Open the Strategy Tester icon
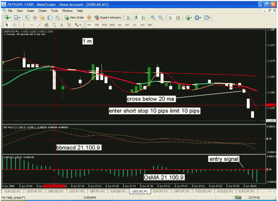Viewport: 278px width, 201px height. (57, 17)
